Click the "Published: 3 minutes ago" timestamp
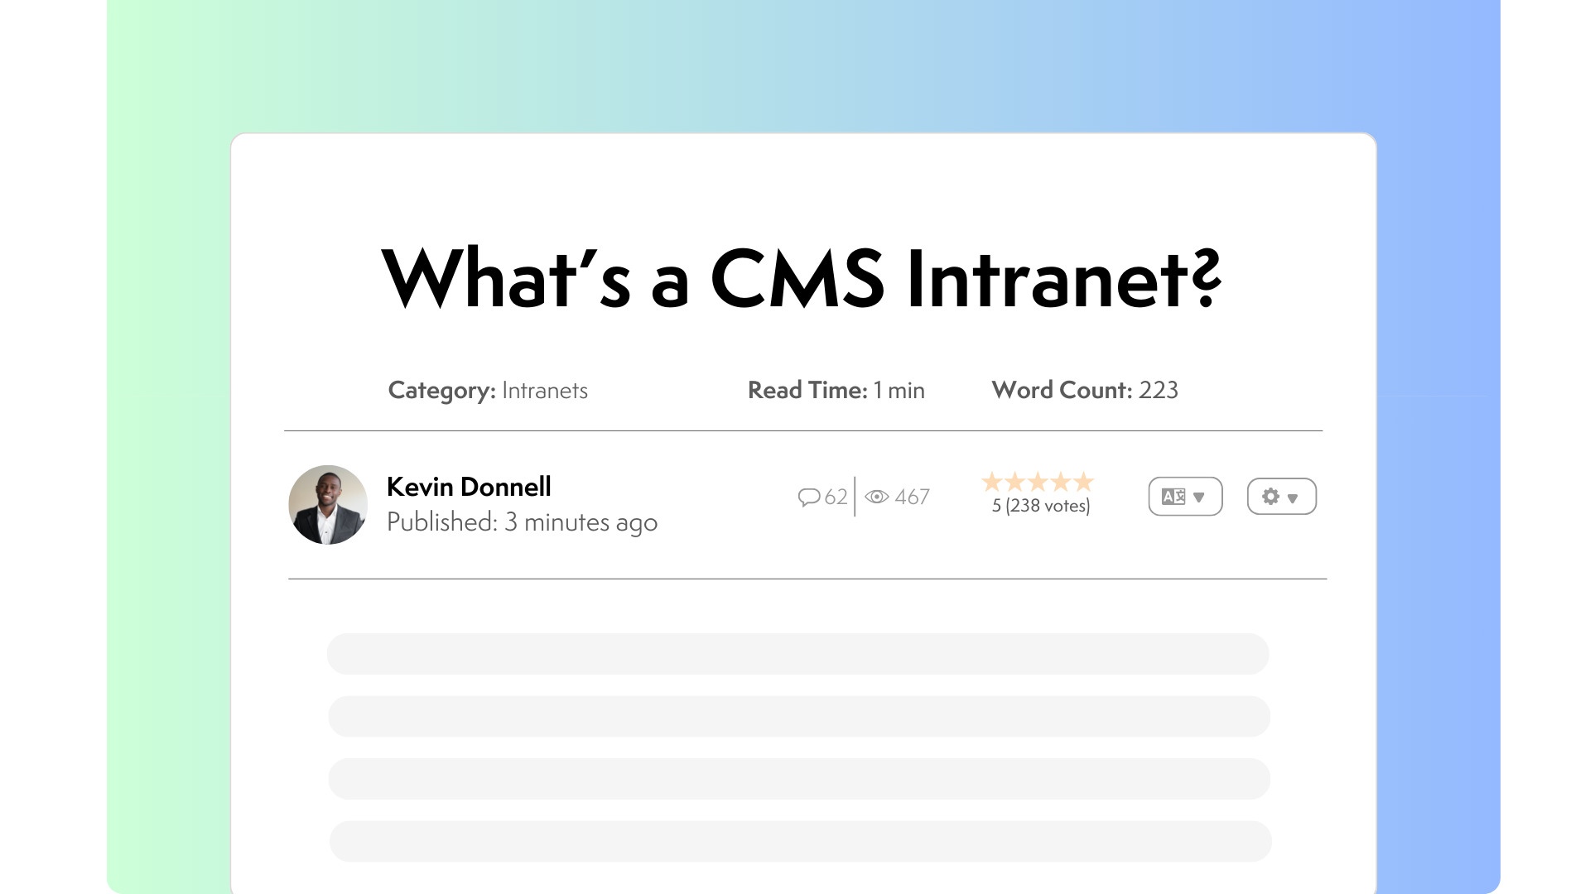 click(x=522, y=522)
